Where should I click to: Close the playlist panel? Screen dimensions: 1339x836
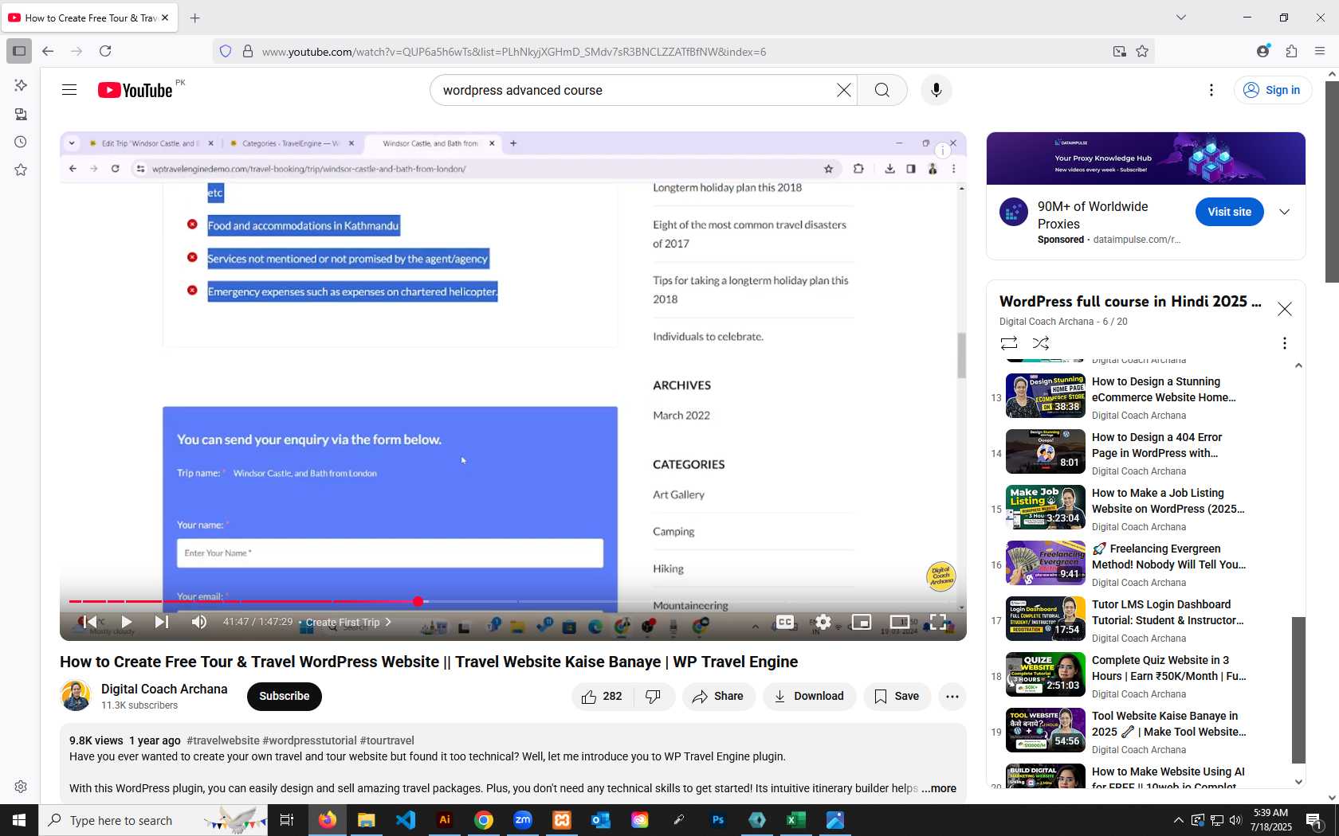tap(1284, 309)
